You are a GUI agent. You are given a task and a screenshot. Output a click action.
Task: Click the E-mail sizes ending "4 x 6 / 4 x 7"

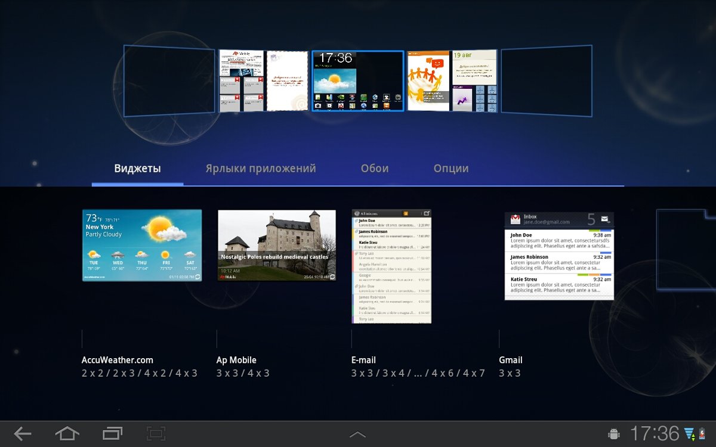[x=418, y=374]
